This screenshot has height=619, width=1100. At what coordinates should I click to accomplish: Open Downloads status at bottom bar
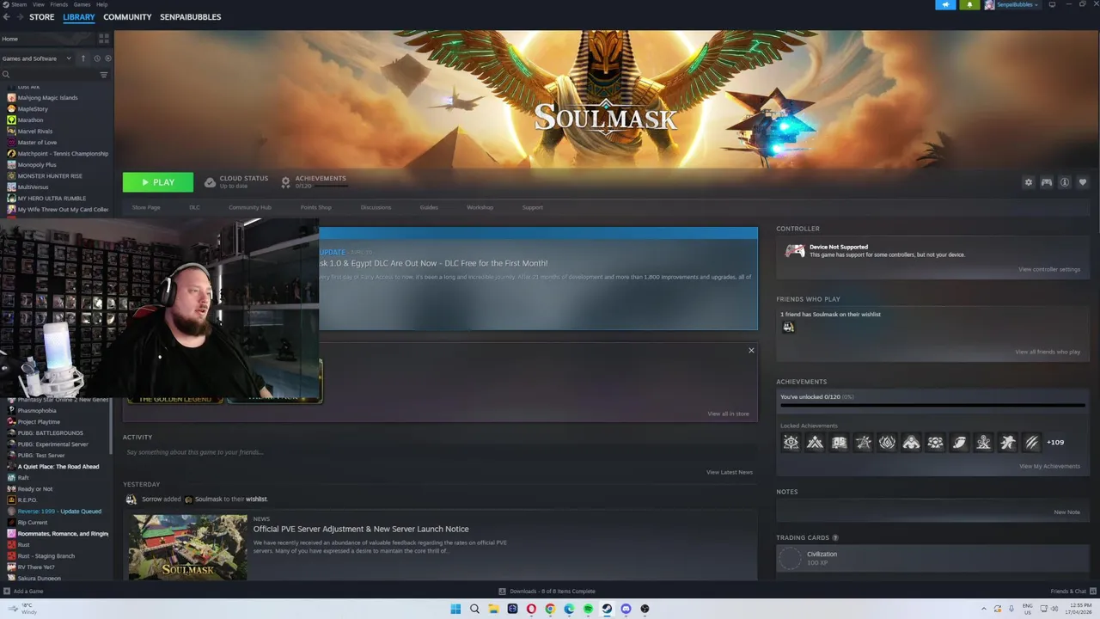[x=547, y=591]
